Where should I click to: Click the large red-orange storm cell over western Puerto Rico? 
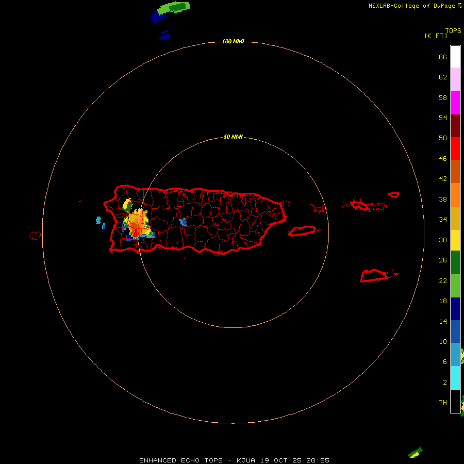tap(137, 225)
